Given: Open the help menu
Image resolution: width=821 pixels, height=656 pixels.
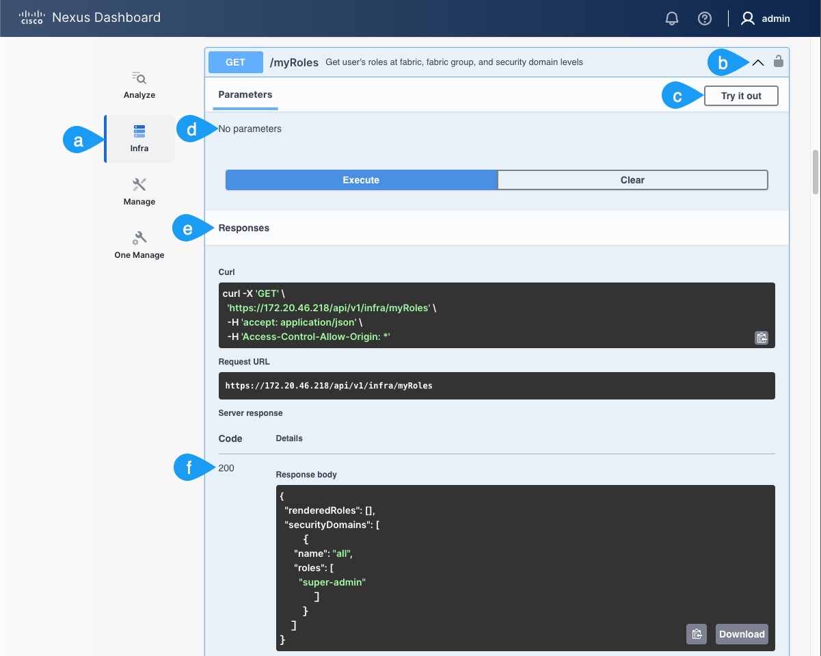Looking at the screenshot, I should [705, 18].
